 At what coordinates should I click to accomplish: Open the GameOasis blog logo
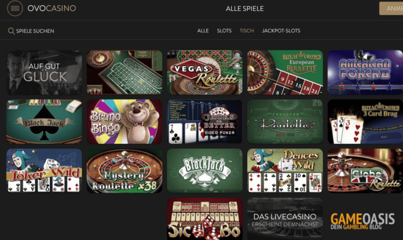(x=362, y=221)
